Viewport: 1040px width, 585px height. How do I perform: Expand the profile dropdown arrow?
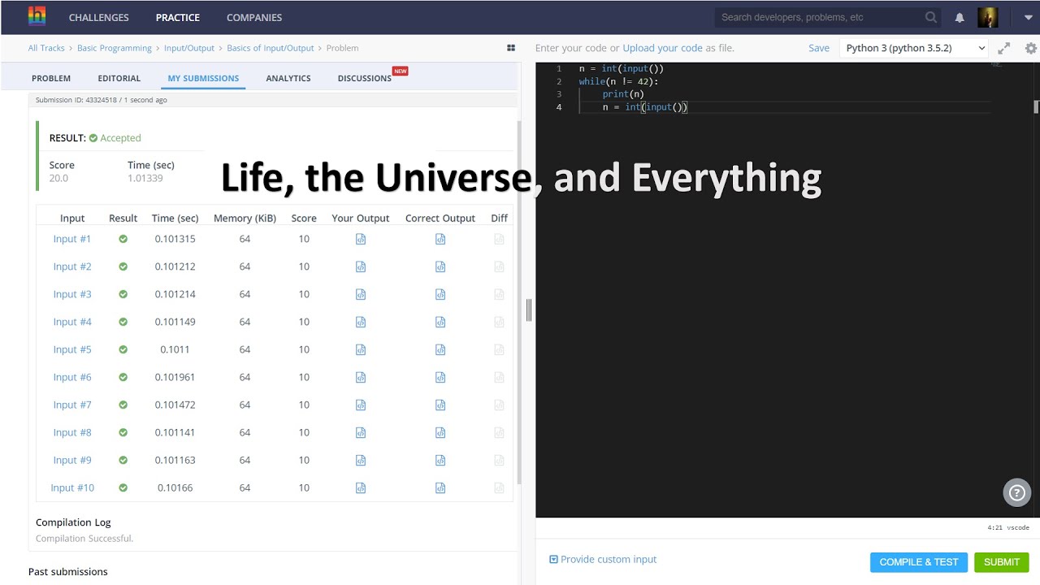[x=1028, y=17]
